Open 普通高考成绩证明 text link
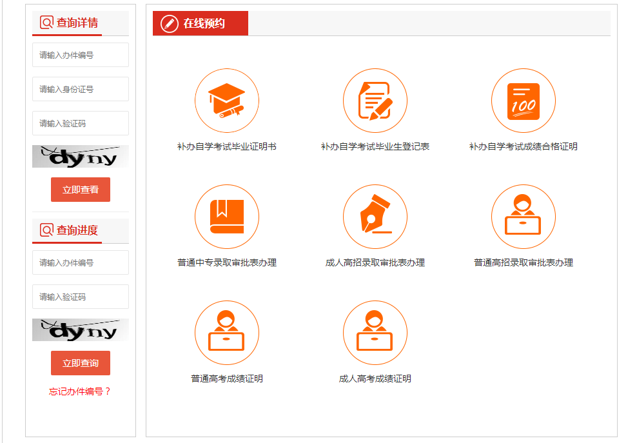The height and width of the screenshot is (443, 637). [227, 379]
